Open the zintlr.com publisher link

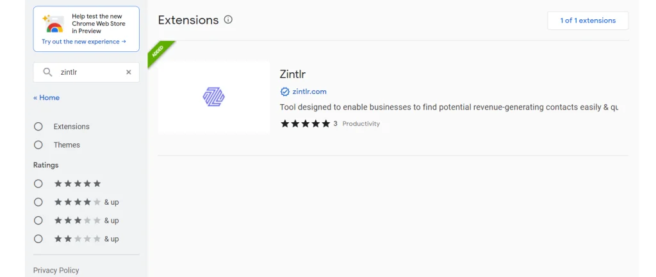click(x=309, y=91)
